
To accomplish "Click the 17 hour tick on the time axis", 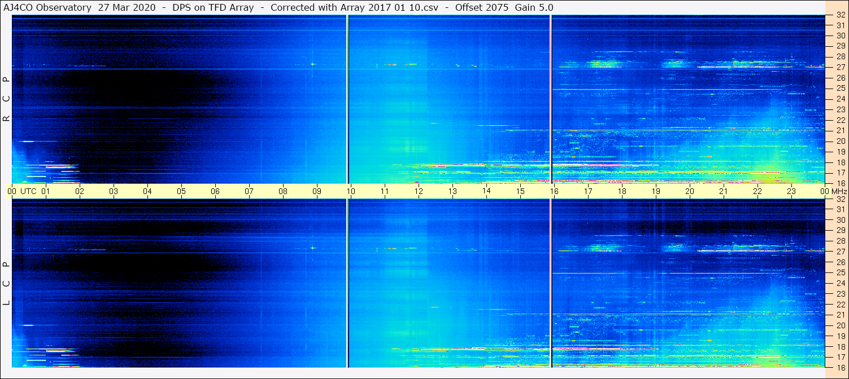I will tap(588, 191).
